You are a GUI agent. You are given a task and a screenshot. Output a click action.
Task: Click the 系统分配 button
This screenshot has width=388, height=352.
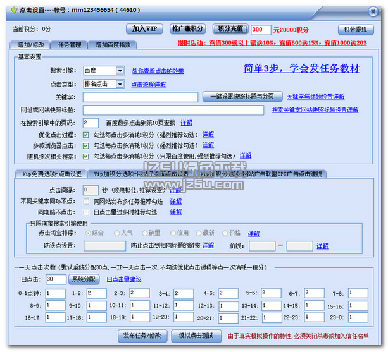tap(84, 279)
